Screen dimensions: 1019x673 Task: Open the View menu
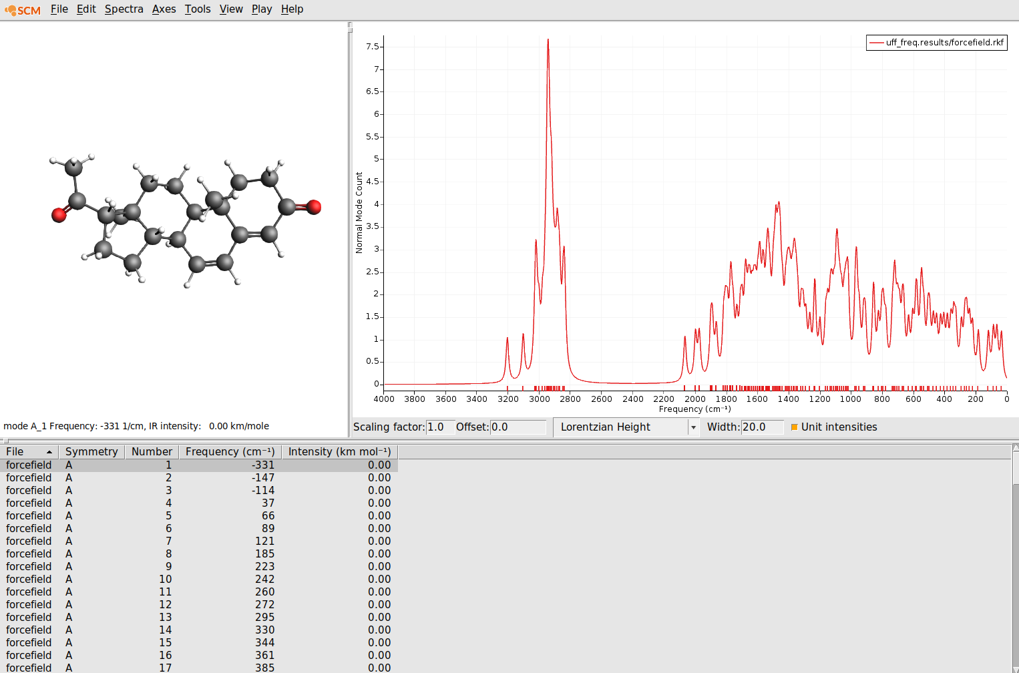coord(231,9)
